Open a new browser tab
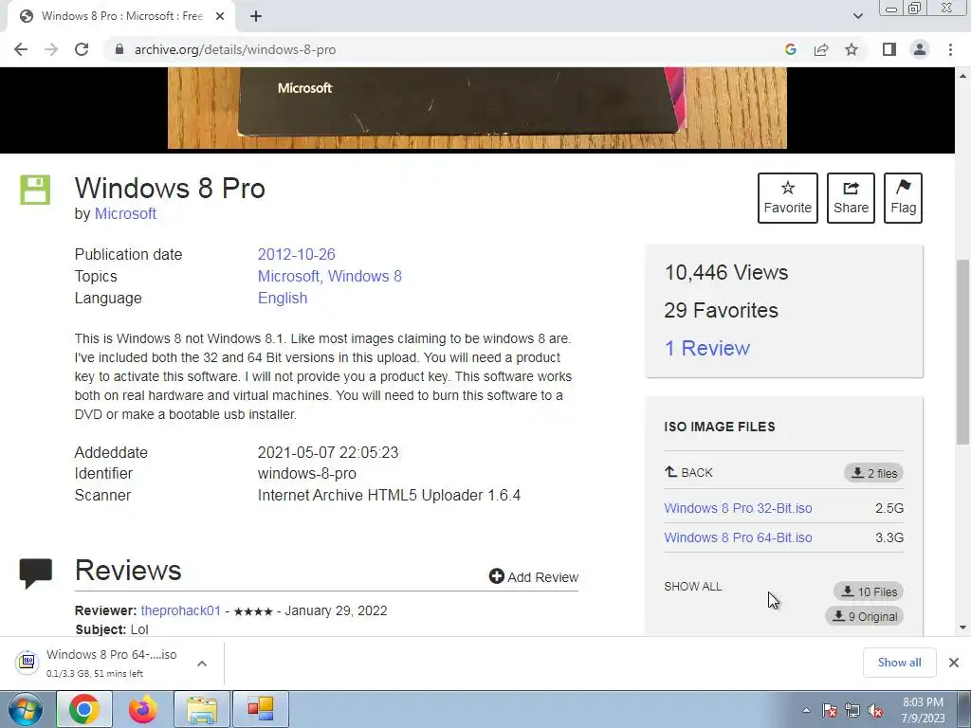The height and width of the screenshot is (728, 971). tap(256, 16)
